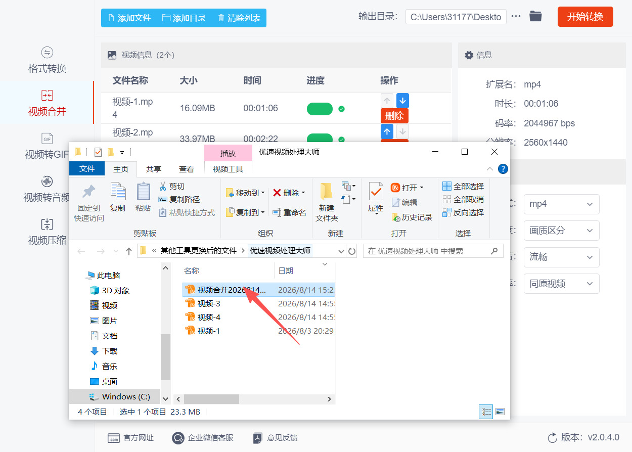
Task: Click 添加目录 button
Action: [184, 18]
